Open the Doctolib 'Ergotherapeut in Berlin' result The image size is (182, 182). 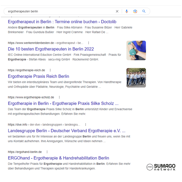(62, 22)
